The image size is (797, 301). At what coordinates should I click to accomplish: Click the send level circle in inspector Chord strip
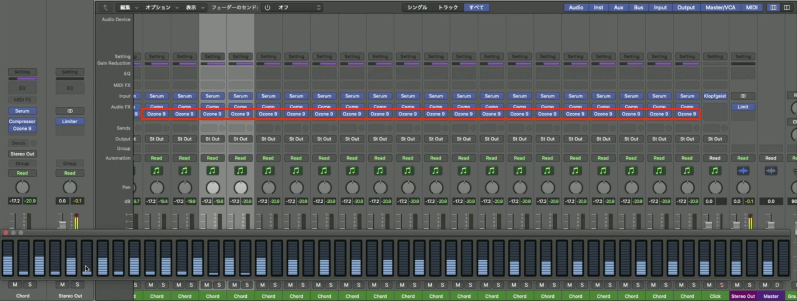pos(33,143)
